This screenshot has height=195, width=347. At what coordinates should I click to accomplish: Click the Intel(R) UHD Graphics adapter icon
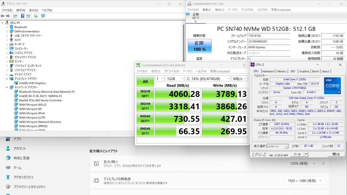coord(16,83)
